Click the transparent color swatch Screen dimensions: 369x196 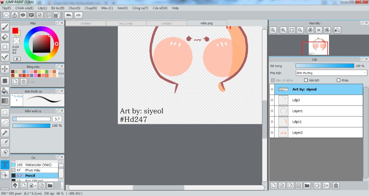point(17,41)
